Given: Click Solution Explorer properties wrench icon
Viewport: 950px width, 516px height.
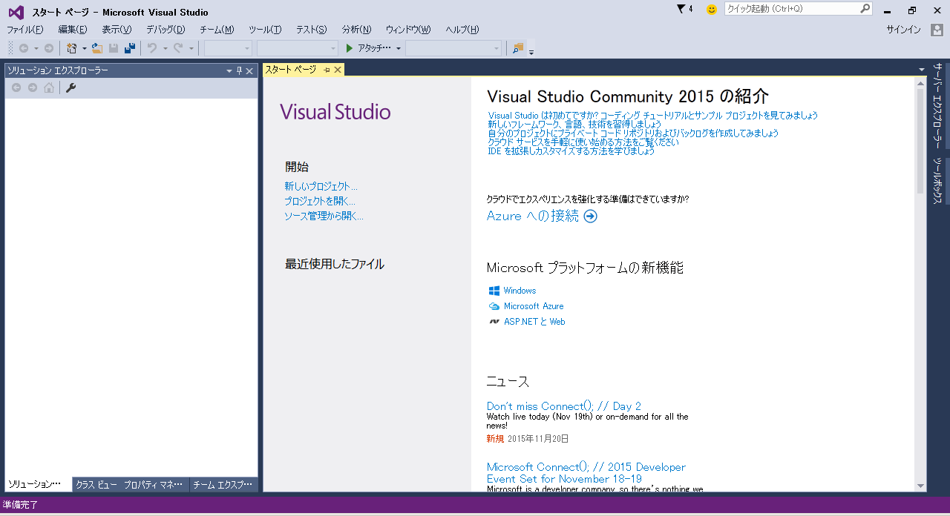Looking at the screenshot, I should 71,87.
